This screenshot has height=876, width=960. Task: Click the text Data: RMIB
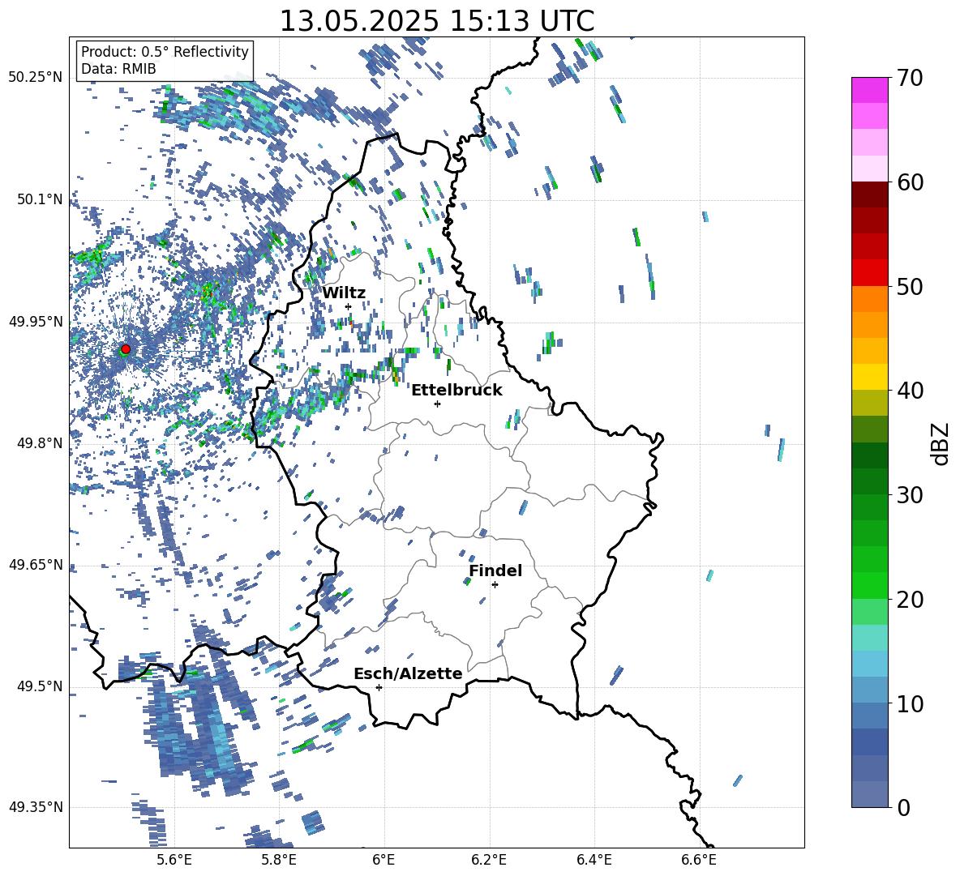click(118, 69)
